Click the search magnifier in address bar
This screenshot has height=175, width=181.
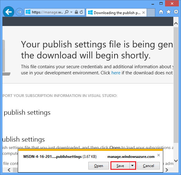[x=67, y=12]
